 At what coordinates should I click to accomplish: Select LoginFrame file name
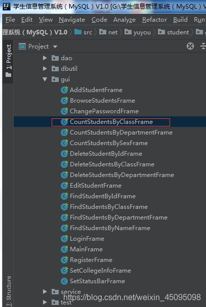[x=87, y=239]
